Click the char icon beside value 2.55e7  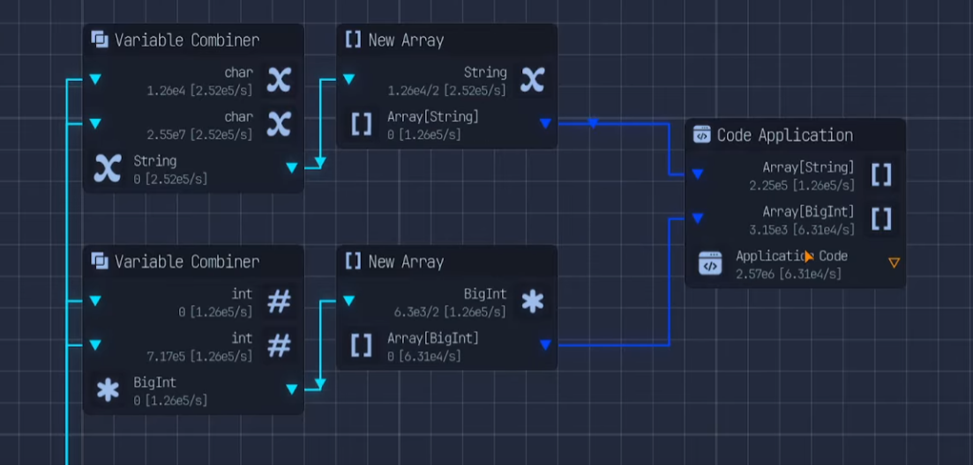279,124
